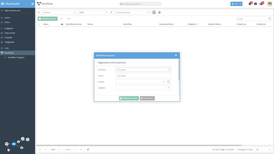
Task: Click the refresh icon in pagination bar
Action: [x=88, y=149]
